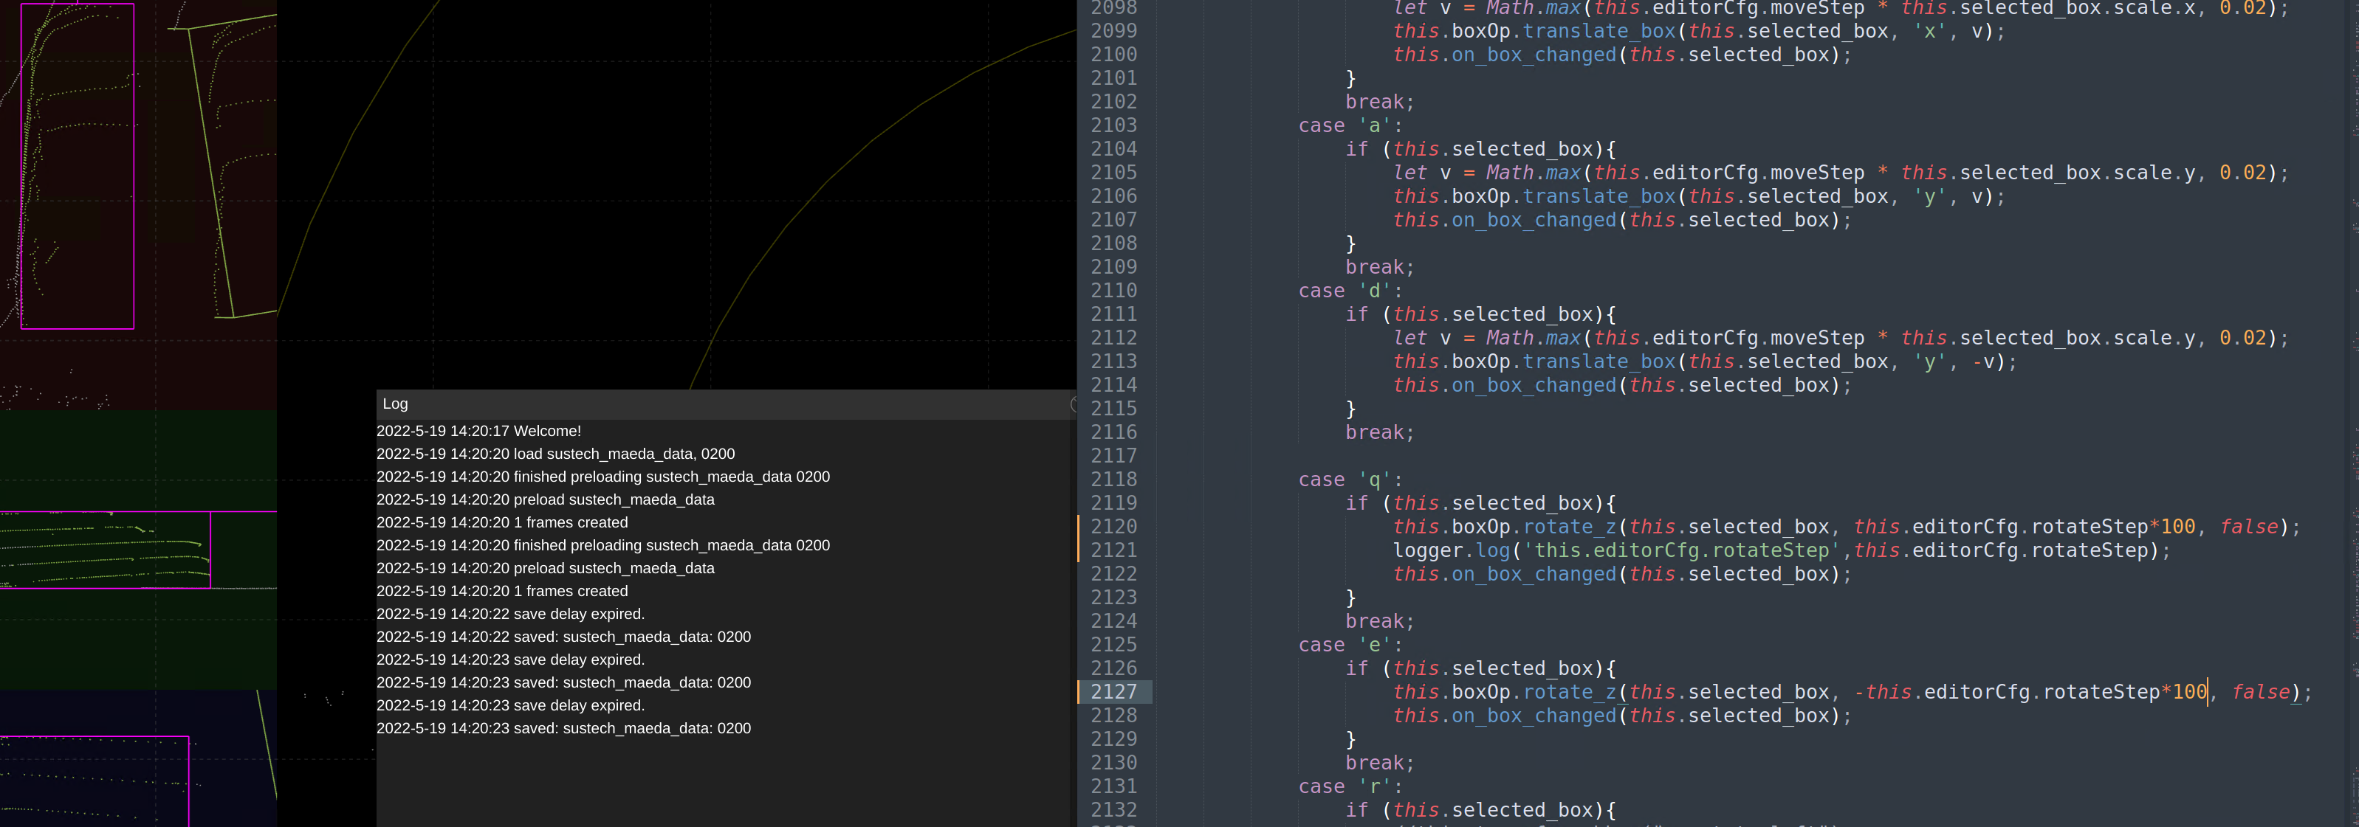Click the 'load sustech_maeda_data, 0200' log entry
2359x827 pixels.
pyautogui.click(x=555, y=454)
